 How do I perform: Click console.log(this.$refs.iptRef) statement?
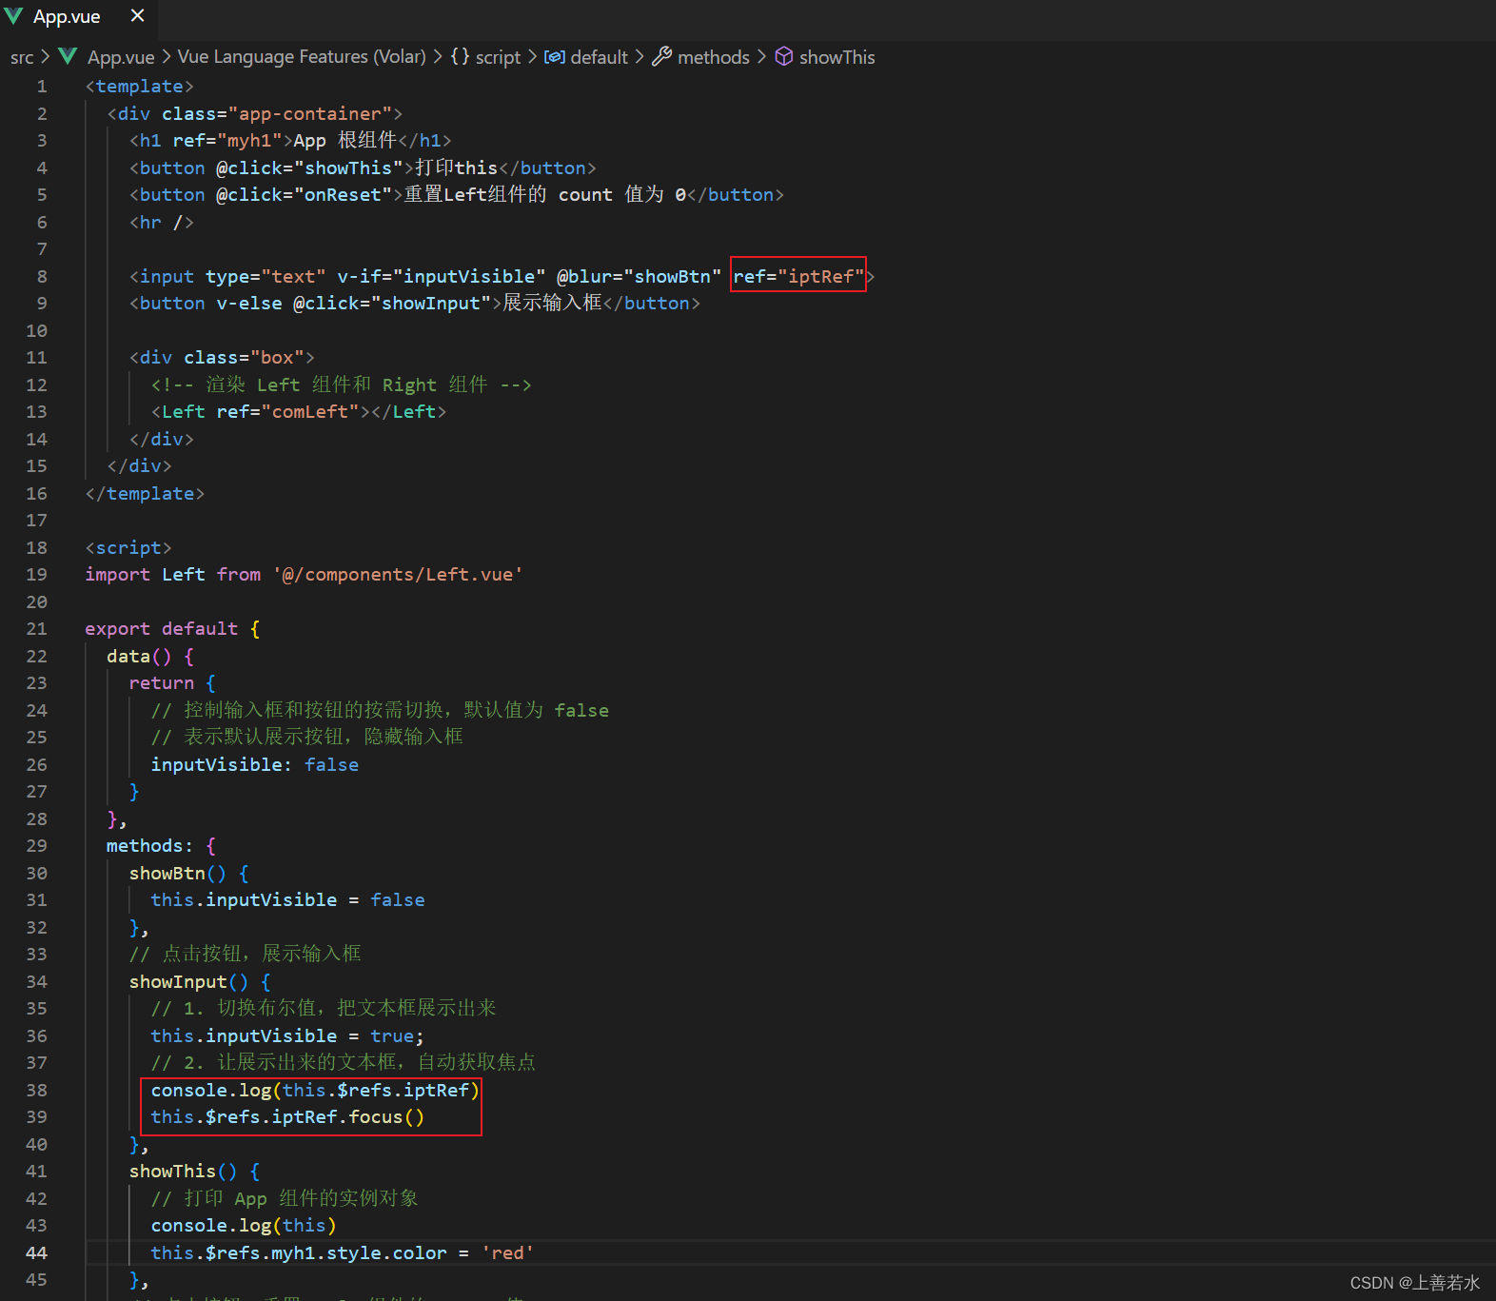tap(315, 1091)
